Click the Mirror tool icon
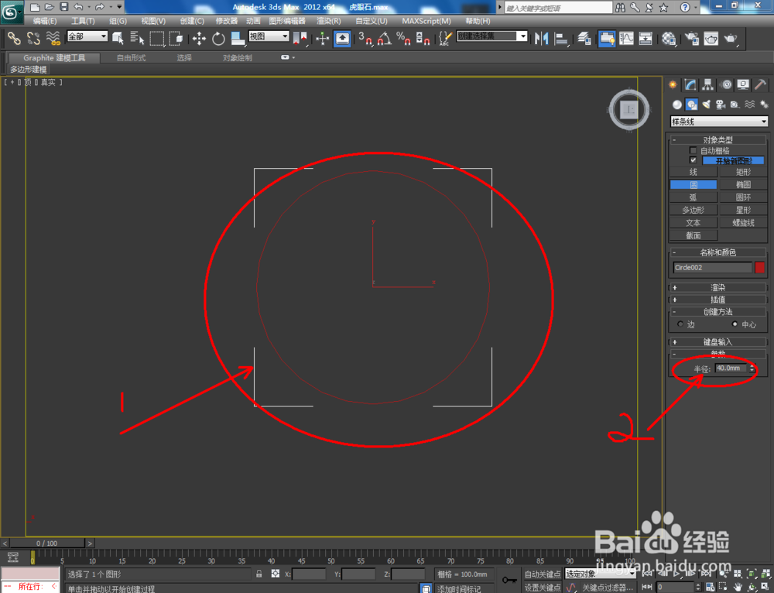The image size is (774, 593). click(542, 38)
